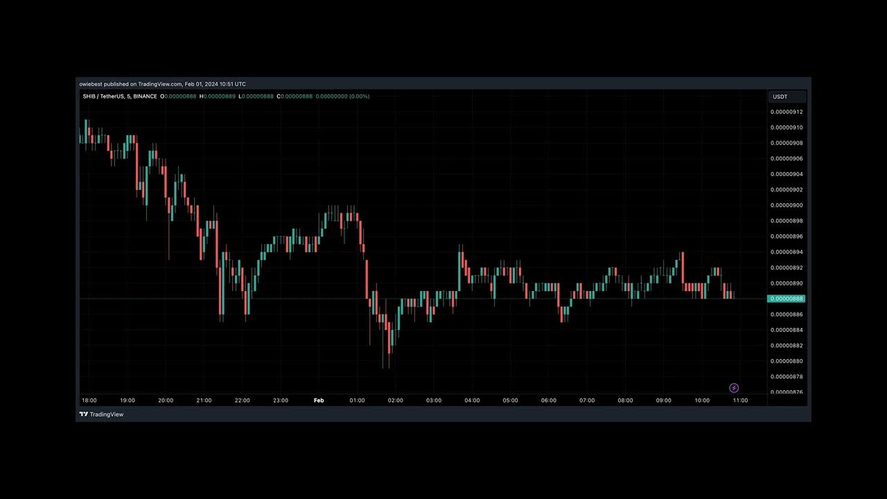Viewport: 887px width, 499px height.
Task: Click the 04:00 time axis label
Action: point(472,401)
